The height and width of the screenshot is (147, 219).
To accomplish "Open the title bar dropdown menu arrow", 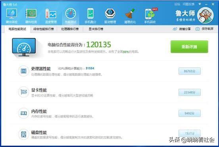I will click(x=200, y=4).
